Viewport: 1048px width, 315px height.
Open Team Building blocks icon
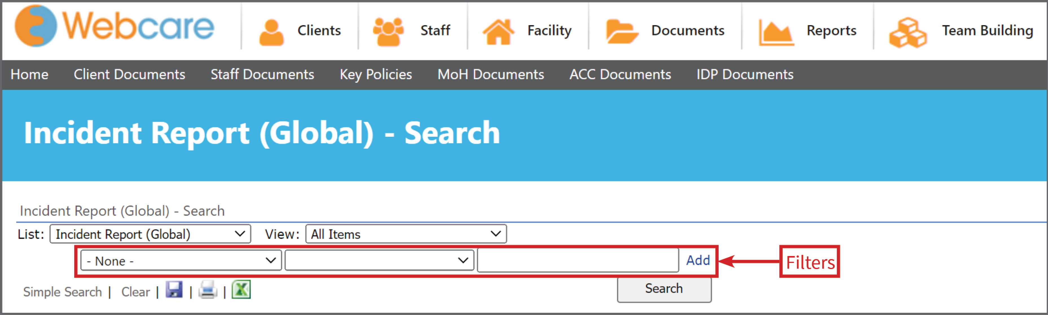(x=908, y=30)
